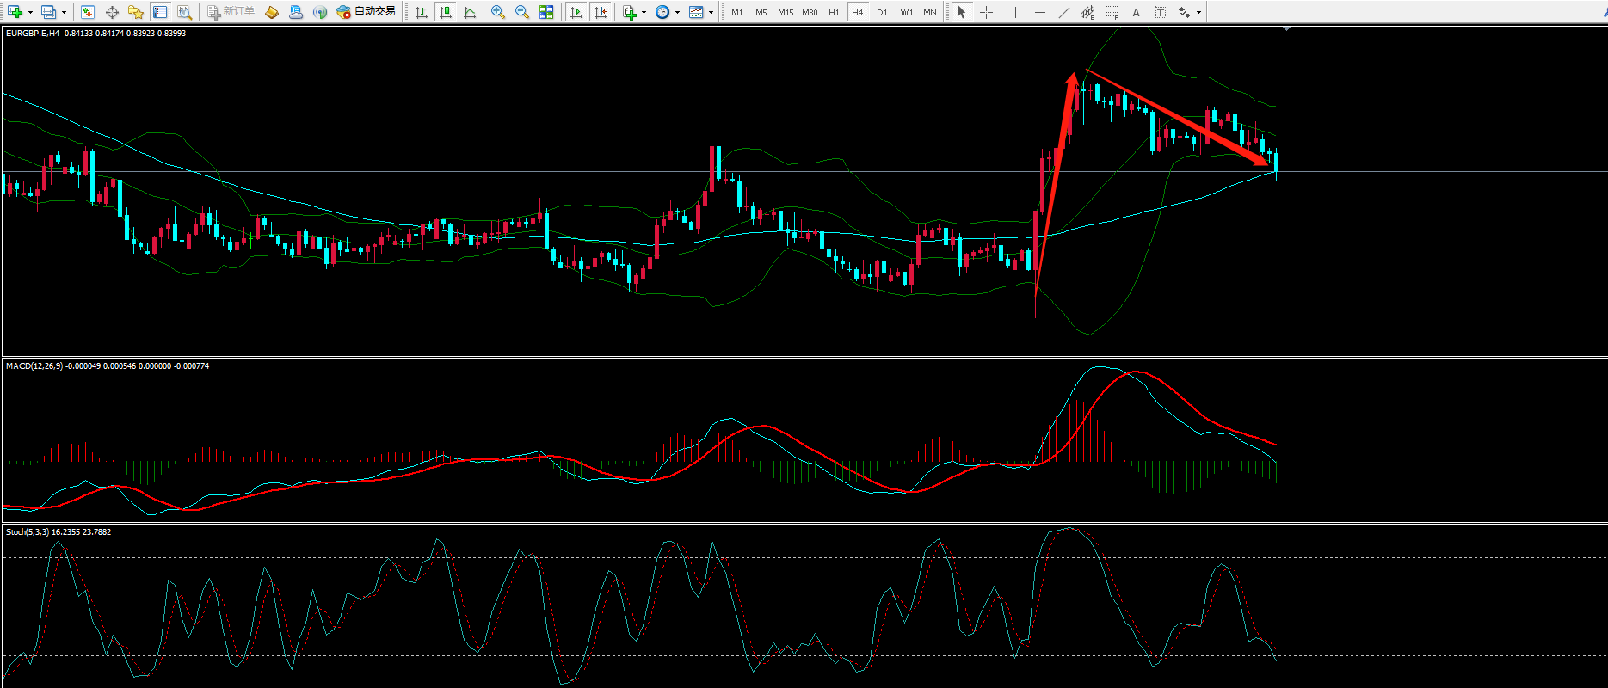Activate the crosshair cursor tool
This screenshot has height=688, width=1608.
click(x=986, y=12)
